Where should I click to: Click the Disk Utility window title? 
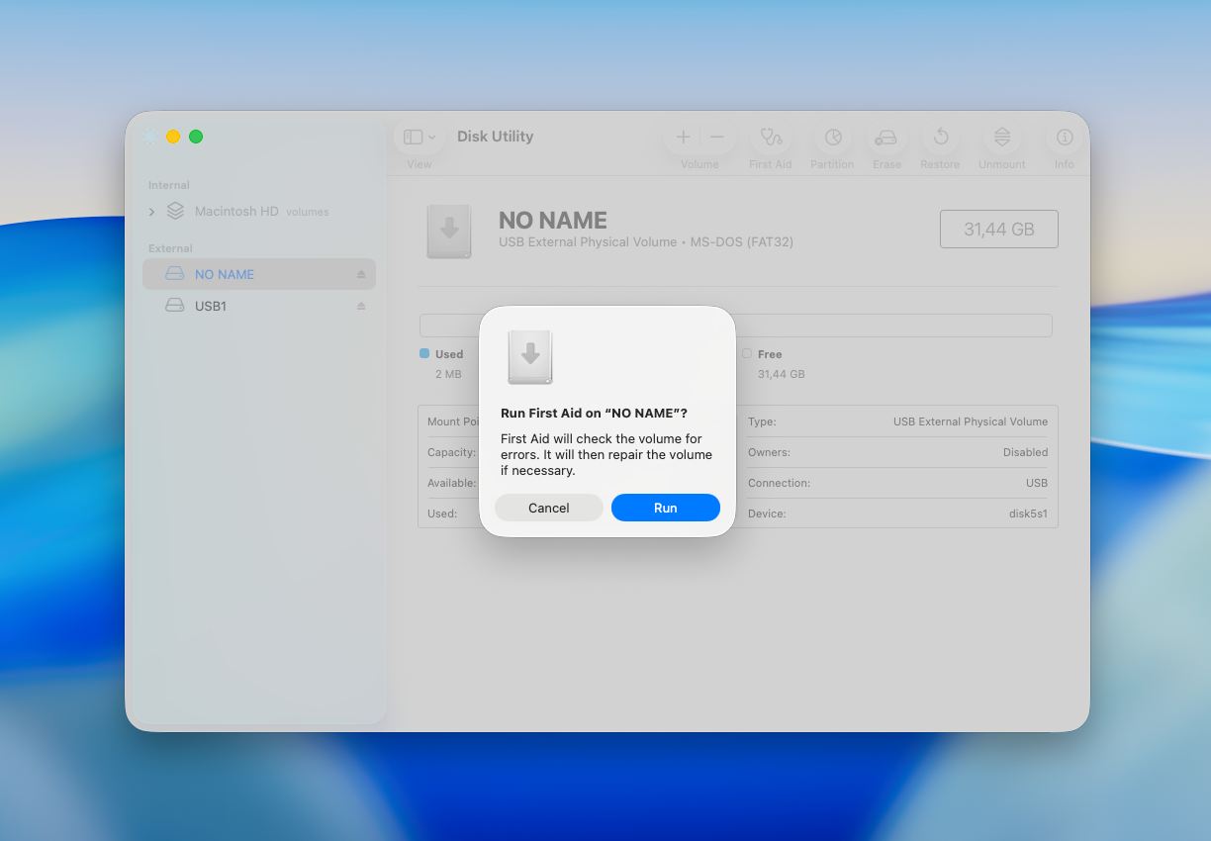pyautogui.click(x=495, y=137)
